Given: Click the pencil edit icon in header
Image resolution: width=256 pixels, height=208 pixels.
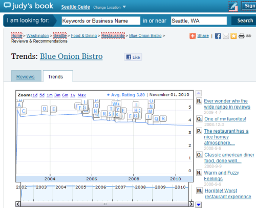Looking at the screenshot, I should [x=233, y=7].
